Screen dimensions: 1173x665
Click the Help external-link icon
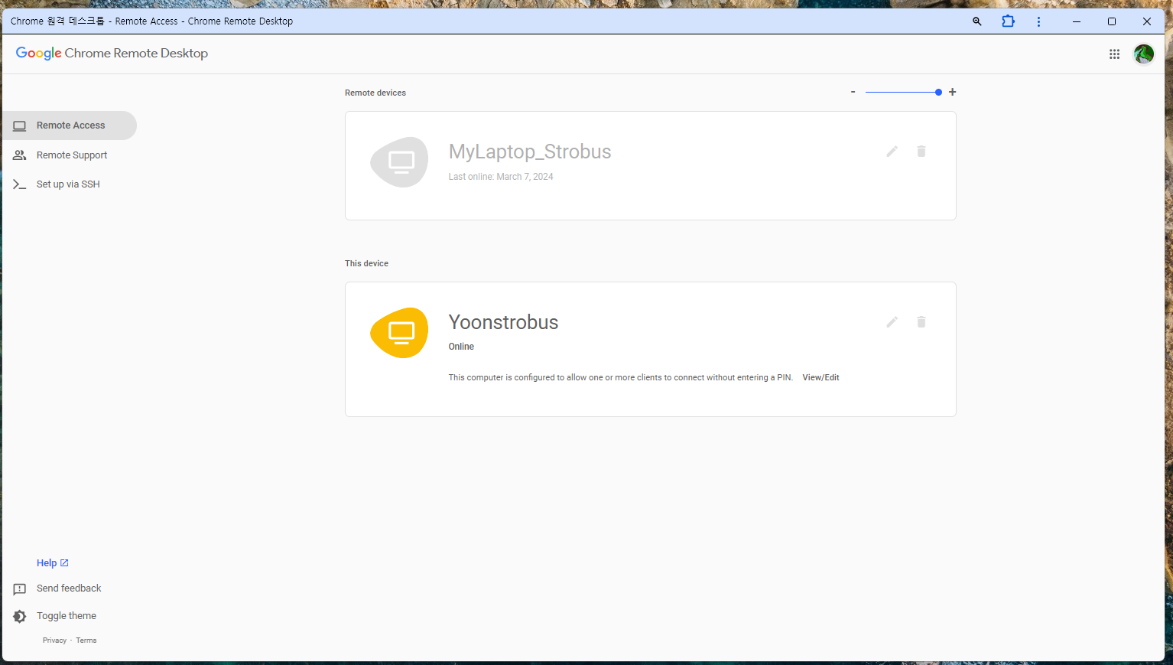pos(64,563)
